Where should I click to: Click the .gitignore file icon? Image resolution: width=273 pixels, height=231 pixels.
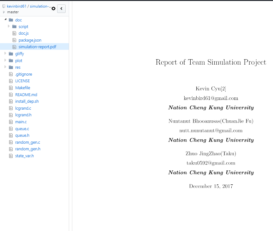[11, 74]
